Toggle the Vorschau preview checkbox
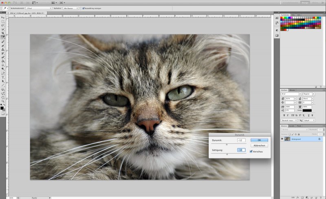The image size is (326, 199). (x=251, y=151)
